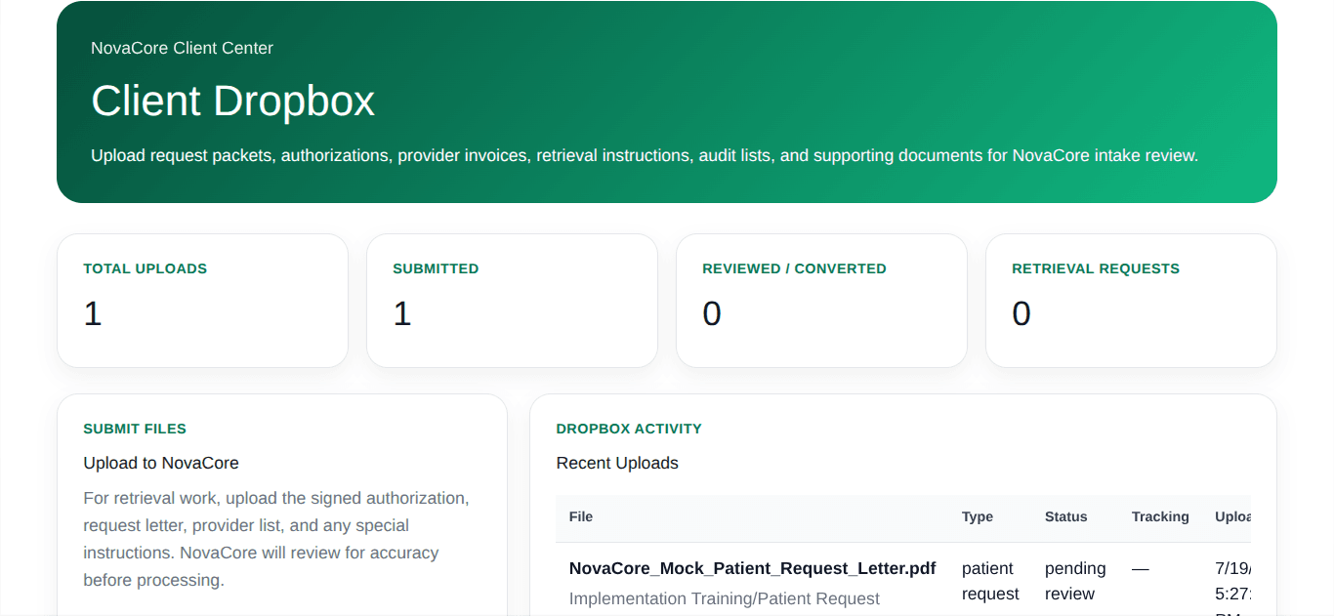The image size is (1334, 616).
Task: Click the "Recent Uploads" heading
Action: [617, 463]
